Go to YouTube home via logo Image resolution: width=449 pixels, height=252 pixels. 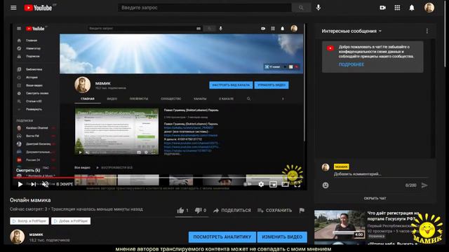[x=38, y=8]
